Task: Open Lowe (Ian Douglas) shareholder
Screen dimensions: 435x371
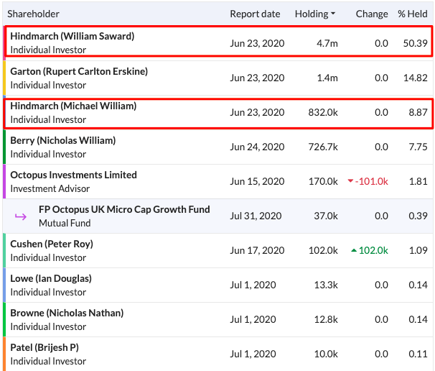Action: pos(51,278)
